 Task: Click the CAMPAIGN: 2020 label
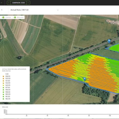pos(19,3)
